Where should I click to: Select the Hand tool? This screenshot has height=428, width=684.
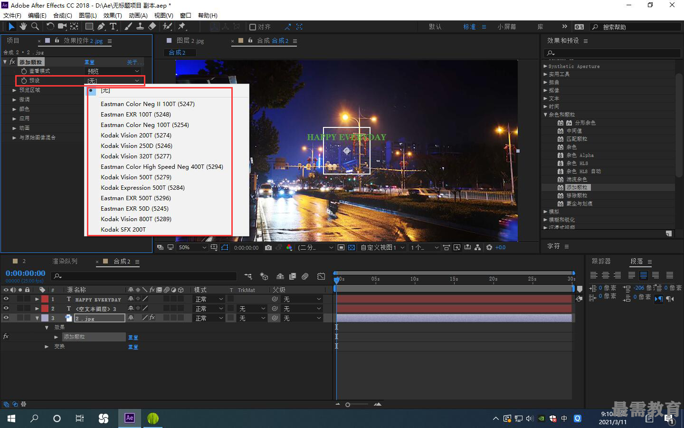click(23, 27)
